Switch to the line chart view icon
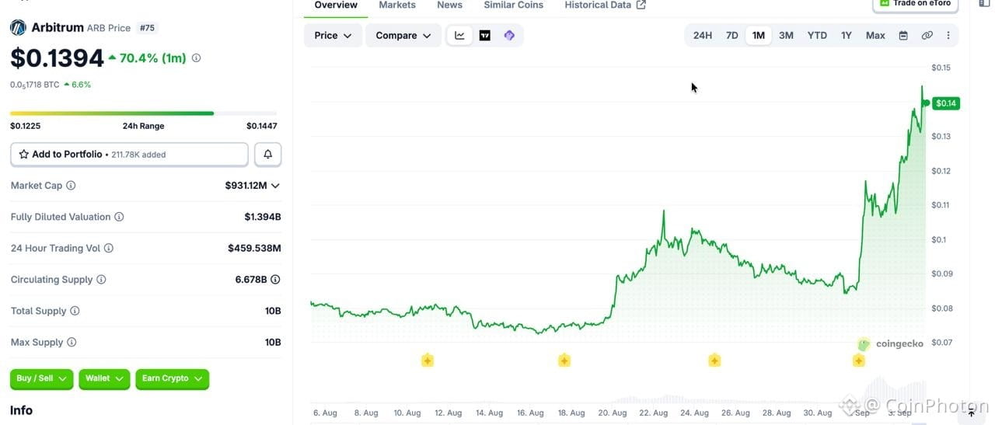 coord(459,36)
